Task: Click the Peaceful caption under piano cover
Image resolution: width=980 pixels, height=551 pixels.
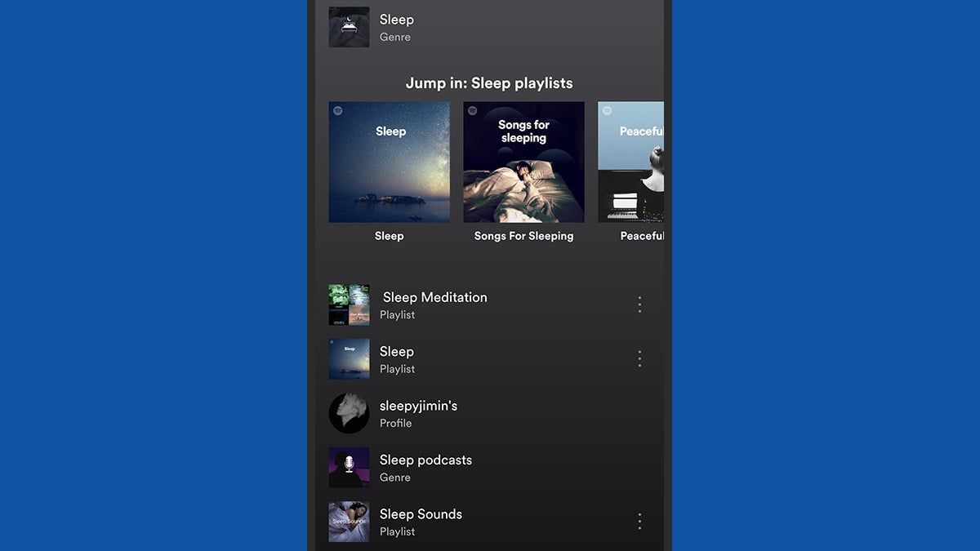Action: coord(642,236)
